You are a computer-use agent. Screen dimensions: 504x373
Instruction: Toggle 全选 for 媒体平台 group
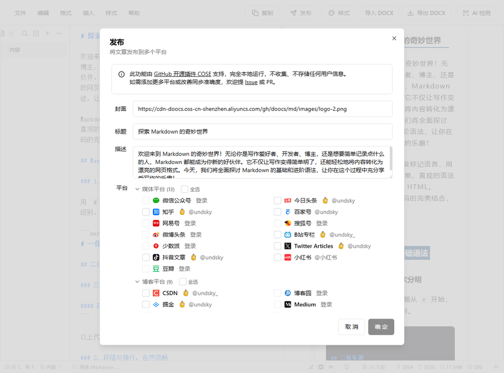(x=184, y=189)
